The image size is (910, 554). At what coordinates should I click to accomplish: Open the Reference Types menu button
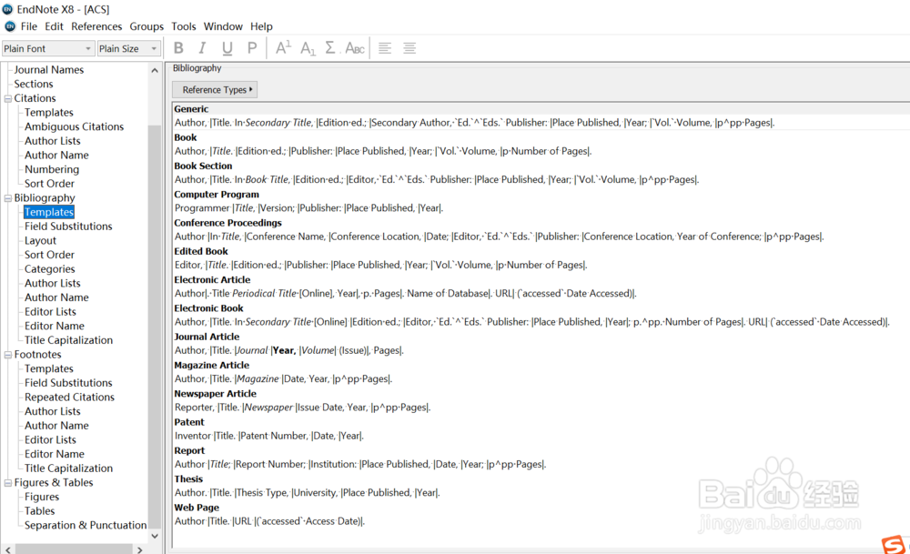[216, 89]
